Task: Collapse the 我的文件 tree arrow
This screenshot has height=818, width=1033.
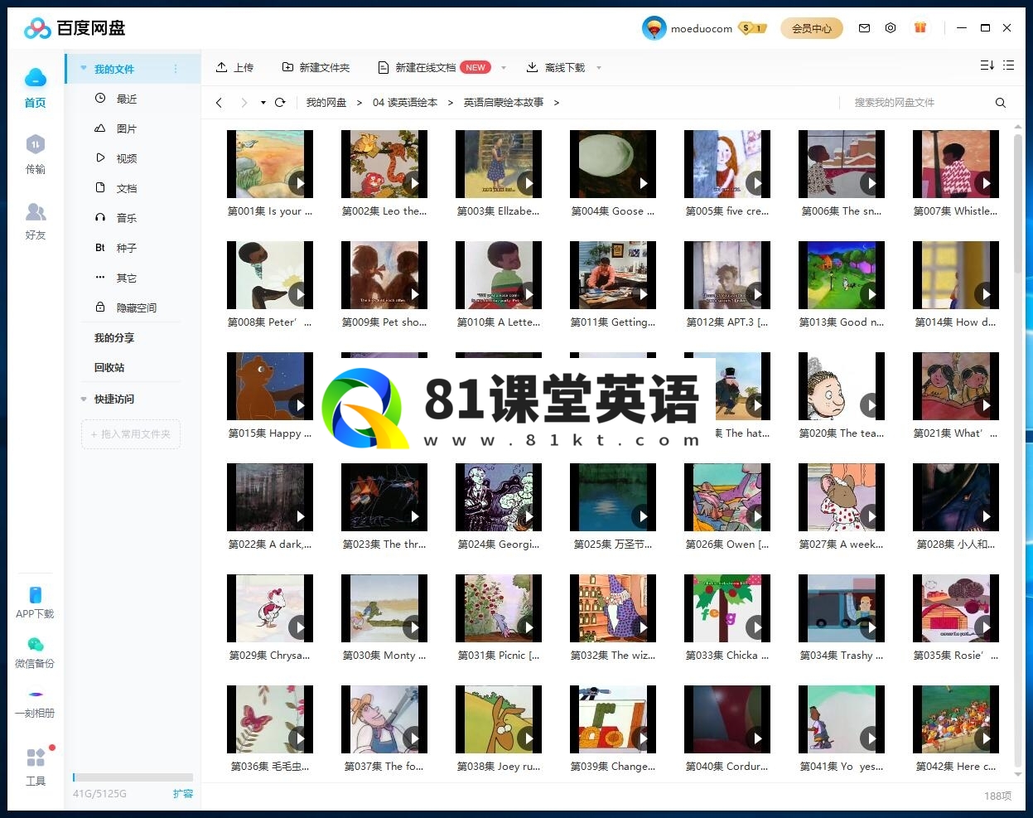Action: [x=84, y=69]
